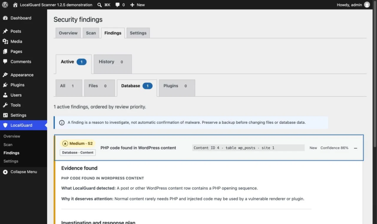Open the Posts menu label
Image resolution: width=377 pixels, height=224 pixels.
[16, 31]
